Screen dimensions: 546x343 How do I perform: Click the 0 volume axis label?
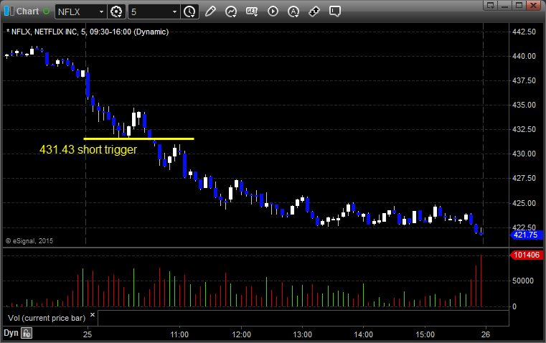click(514, 307)
